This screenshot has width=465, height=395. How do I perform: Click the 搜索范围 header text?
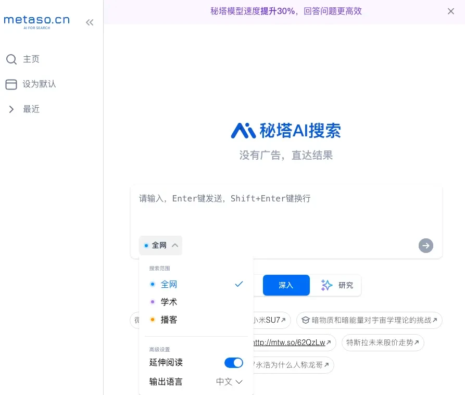point(159,268)
